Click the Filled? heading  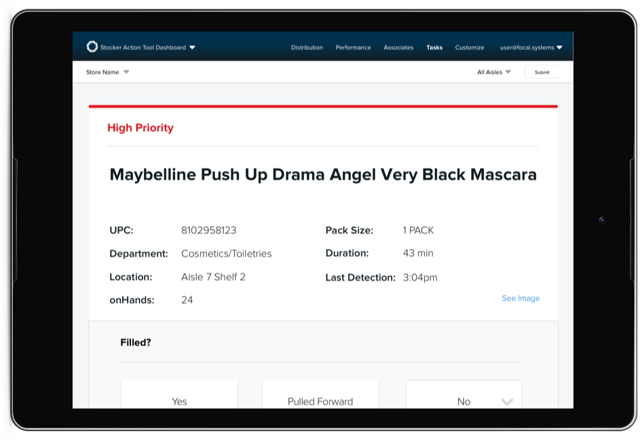(136, 342)
